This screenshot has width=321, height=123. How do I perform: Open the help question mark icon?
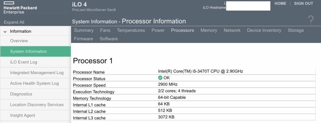[x=311, y=20]
